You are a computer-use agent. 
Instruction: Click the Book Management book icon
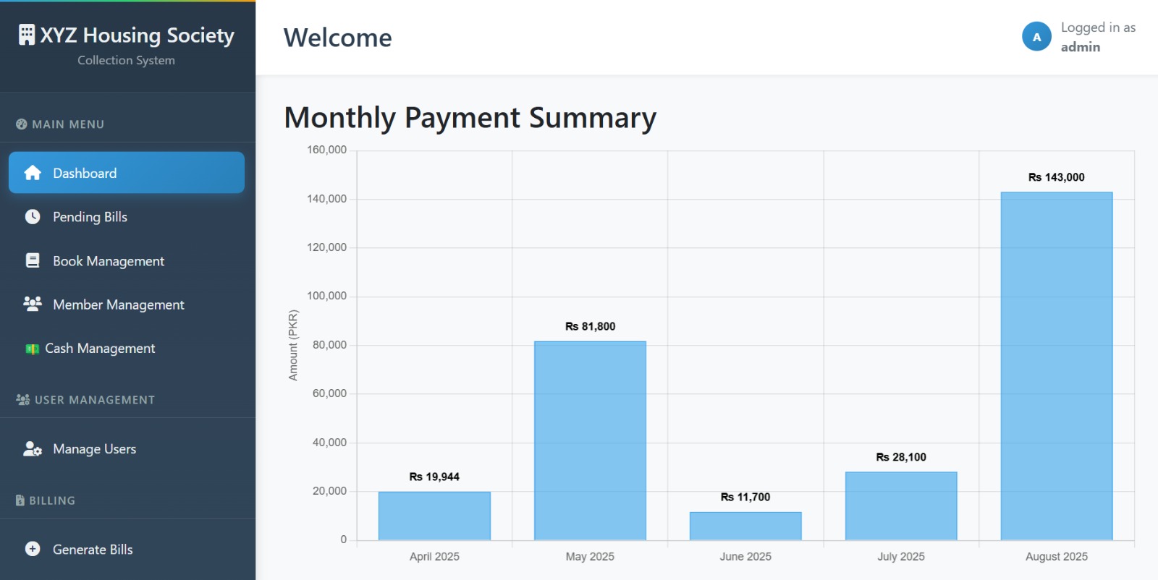pyautogui.click(x=33, y=260)
